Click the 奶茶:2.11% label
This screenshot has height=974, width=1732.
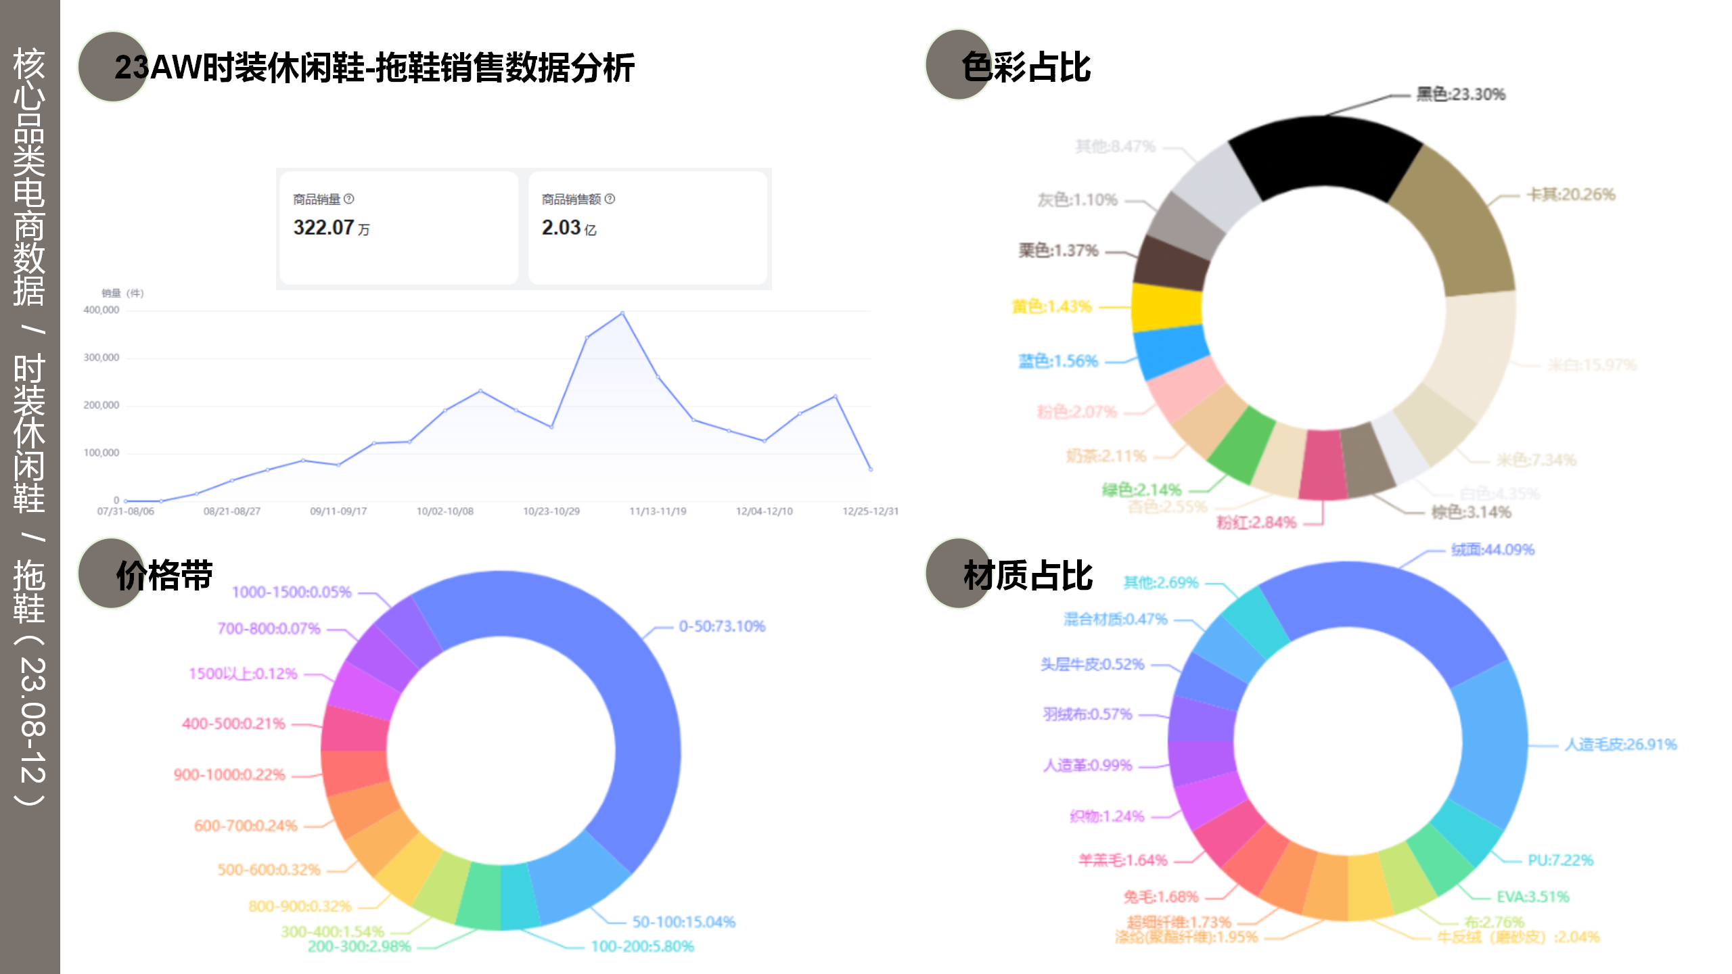(1106, 457)
